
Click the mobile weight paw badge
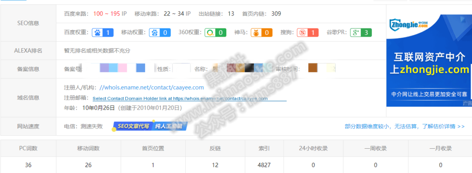pyautogui.click(x=160, y=33)
